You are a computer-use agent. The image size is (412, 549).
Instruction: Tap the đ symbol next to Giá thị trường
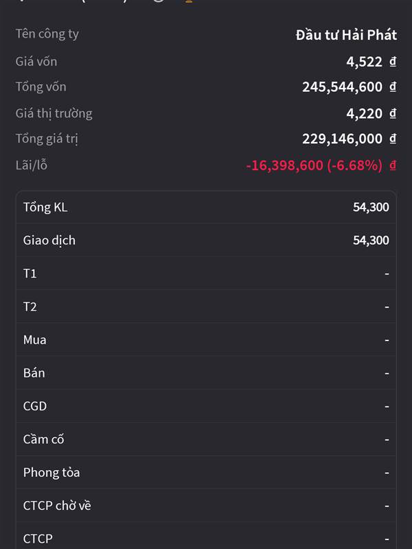tap(393, 113)
